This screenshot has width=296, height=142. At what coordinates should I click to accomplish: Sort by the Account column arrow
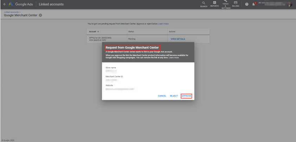[x=98, y=31]
